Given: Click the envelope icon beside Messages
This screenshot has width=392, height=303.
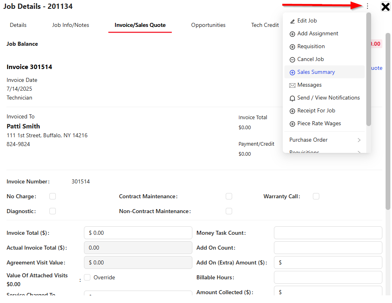Looking at the screenshot, I should (292, 85).
